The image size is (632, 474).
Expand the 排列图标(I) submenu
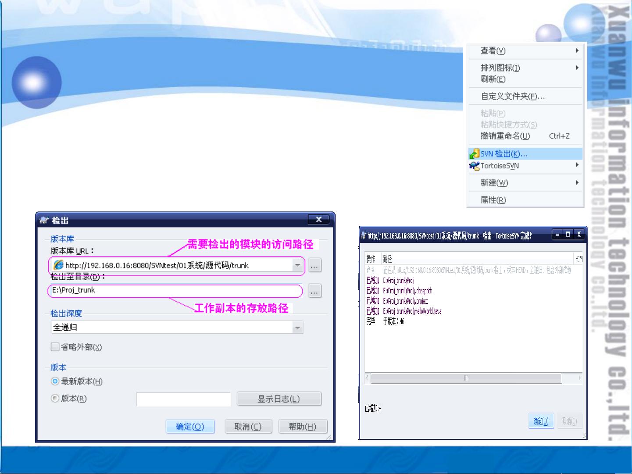525,68
